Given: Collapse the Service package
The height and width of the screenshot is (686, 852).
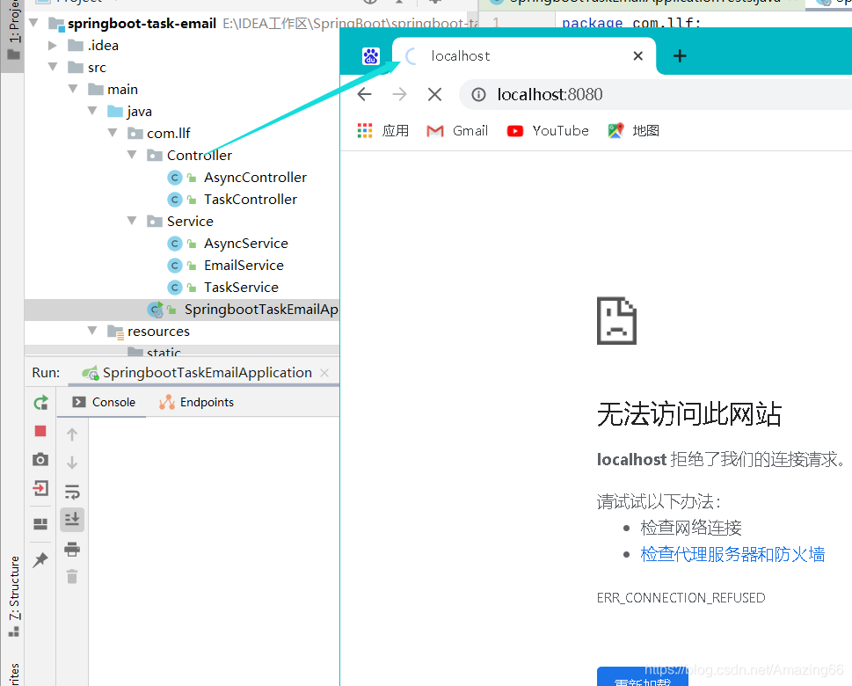Looking at the screenshot, I should pyautogui.click(x=132, y=221).
